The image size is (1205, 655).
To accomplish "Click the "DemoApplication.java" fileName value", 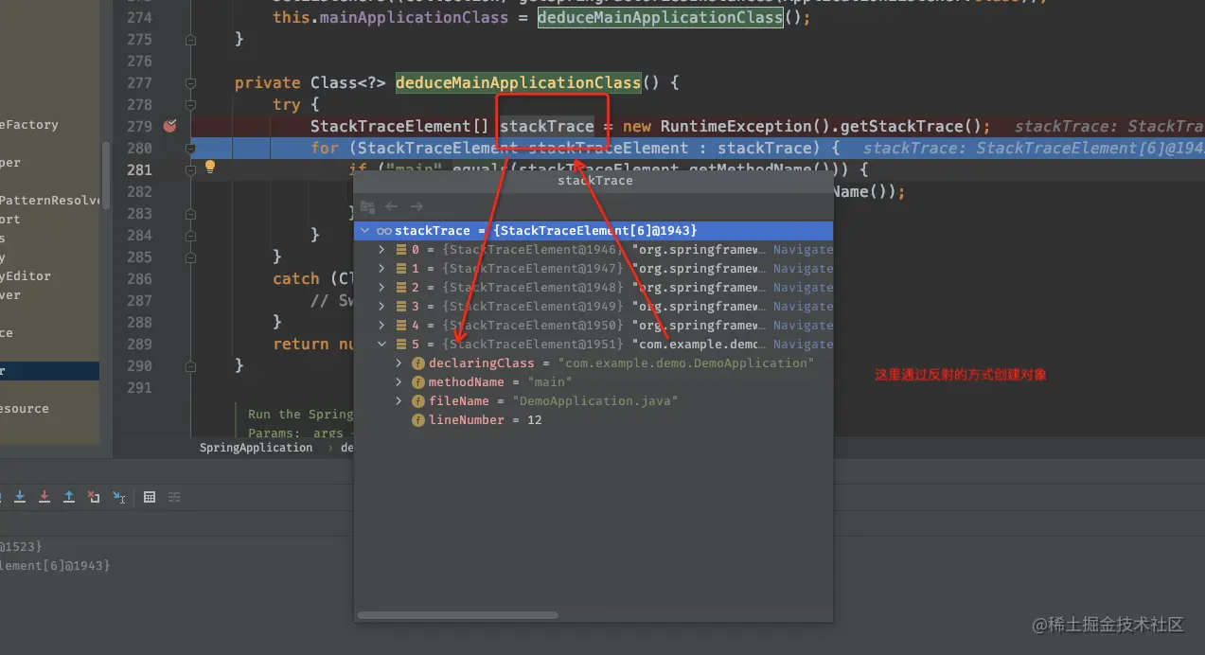I will (x=595, y=401).
